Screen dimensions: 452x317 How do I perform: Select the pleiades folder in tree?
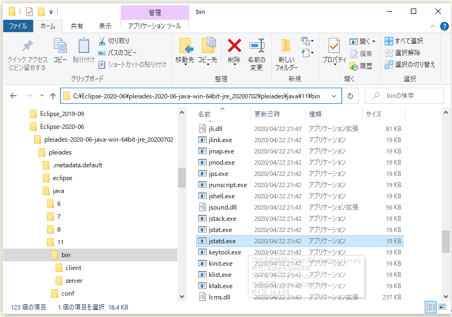pos(55,152)
